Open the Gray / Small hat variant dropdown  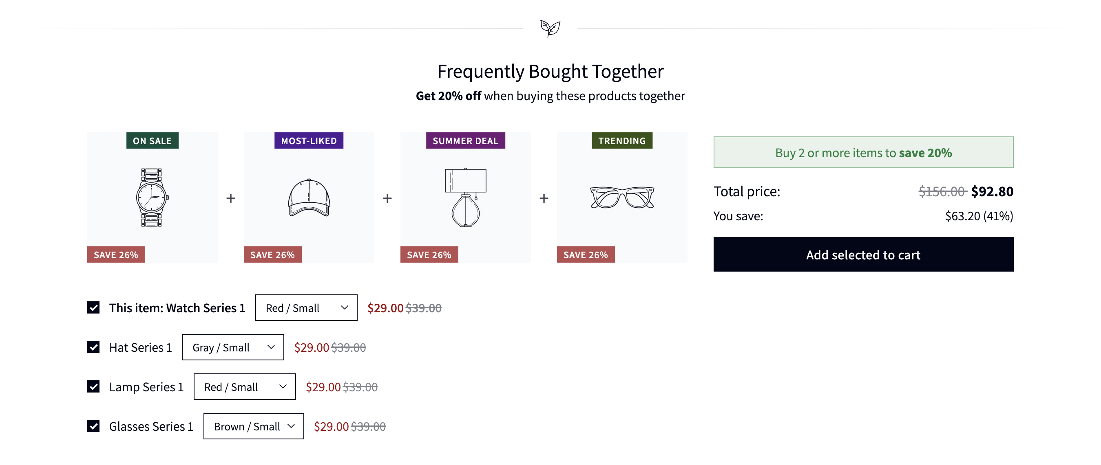(x=232, y=347)
